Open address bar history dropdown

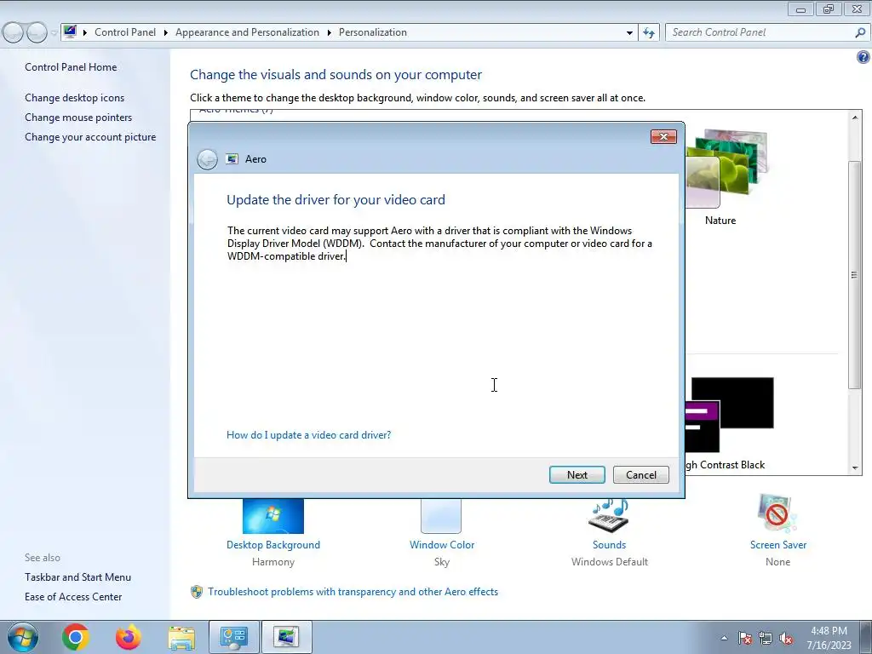[x=629, y=33]
